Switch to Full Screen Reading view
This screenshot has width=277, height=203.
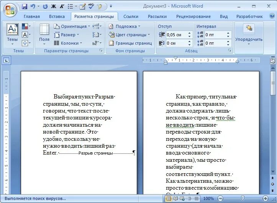pyautogui.click(x=175, y=199)
